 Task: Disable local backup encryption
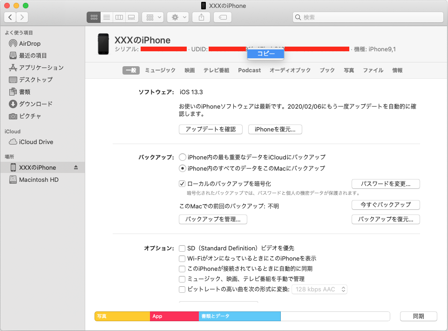182,184
